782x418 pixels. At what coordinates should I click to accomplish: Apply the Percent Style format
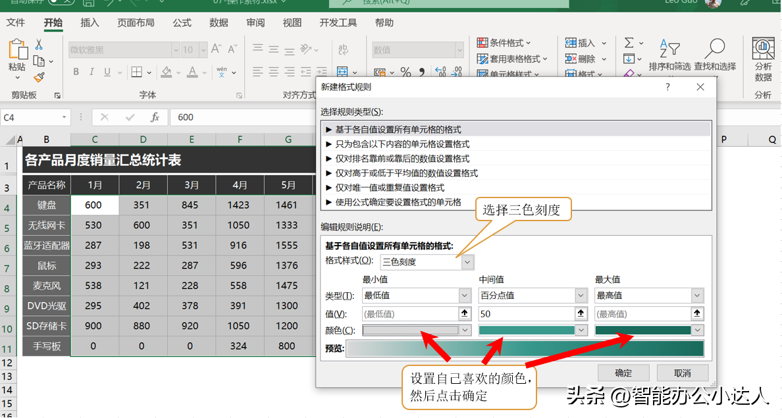coord(406,72)
